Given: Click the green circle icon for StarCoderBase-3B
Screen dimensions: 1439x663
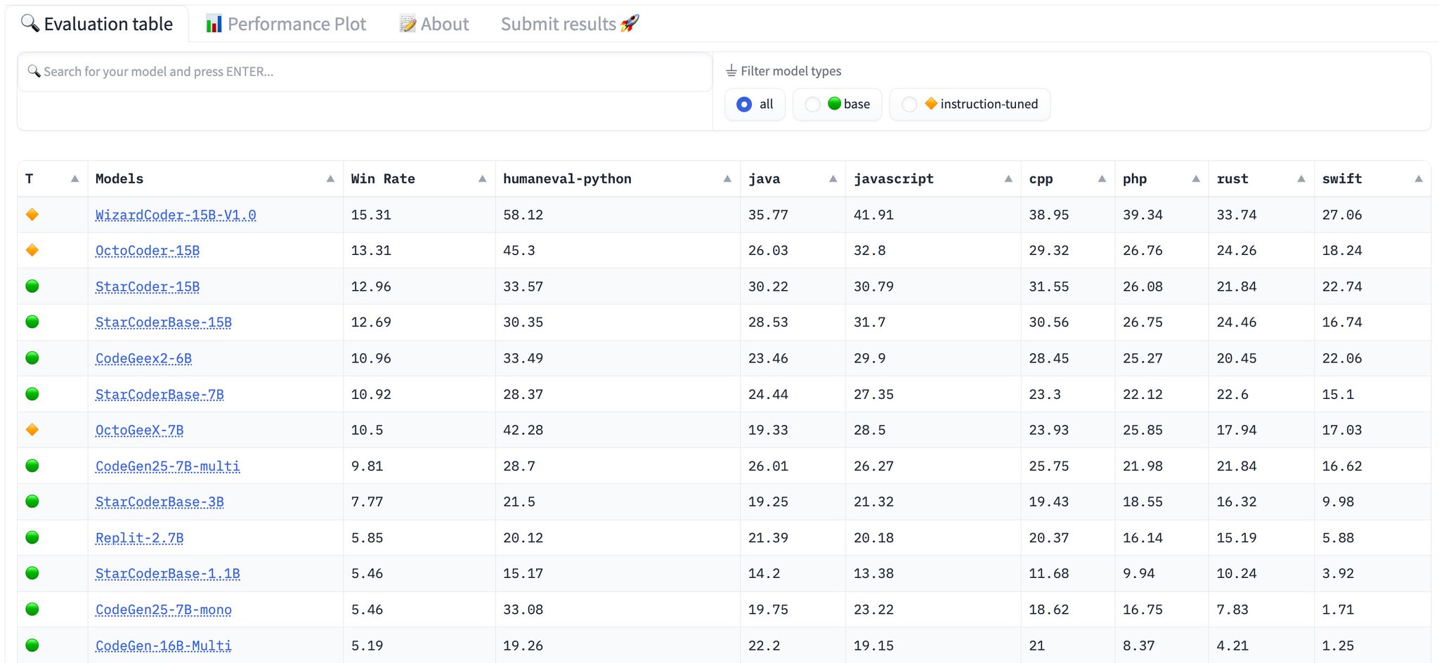Looking at the screenshot, I should [x=32, y=502].
